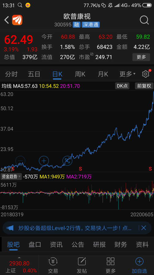
Task: Tap the rightmost red S marker
Action: point(150,169)
